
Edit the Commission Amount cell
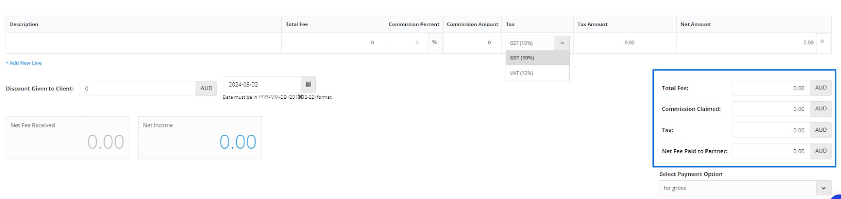[x=473, y=43]
